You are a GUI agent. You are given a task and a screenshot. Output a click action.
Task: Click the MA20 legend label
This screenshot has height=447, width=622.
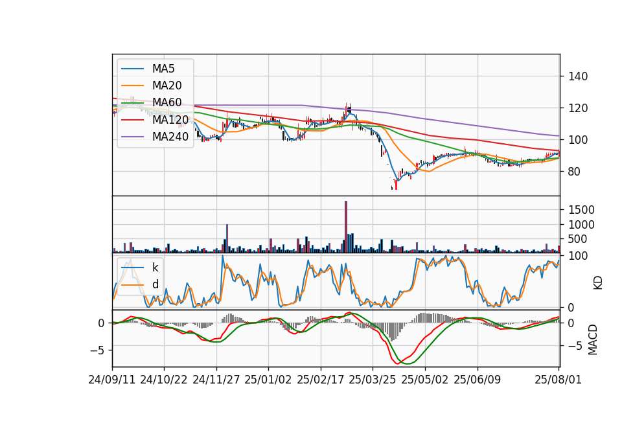(167, 86)
